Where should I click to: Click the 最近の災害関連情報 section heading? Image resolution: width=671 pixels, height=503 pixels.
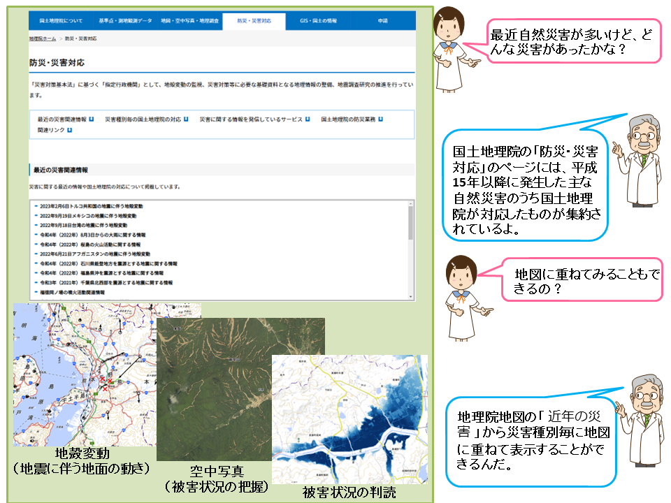(x=61, y=170)
